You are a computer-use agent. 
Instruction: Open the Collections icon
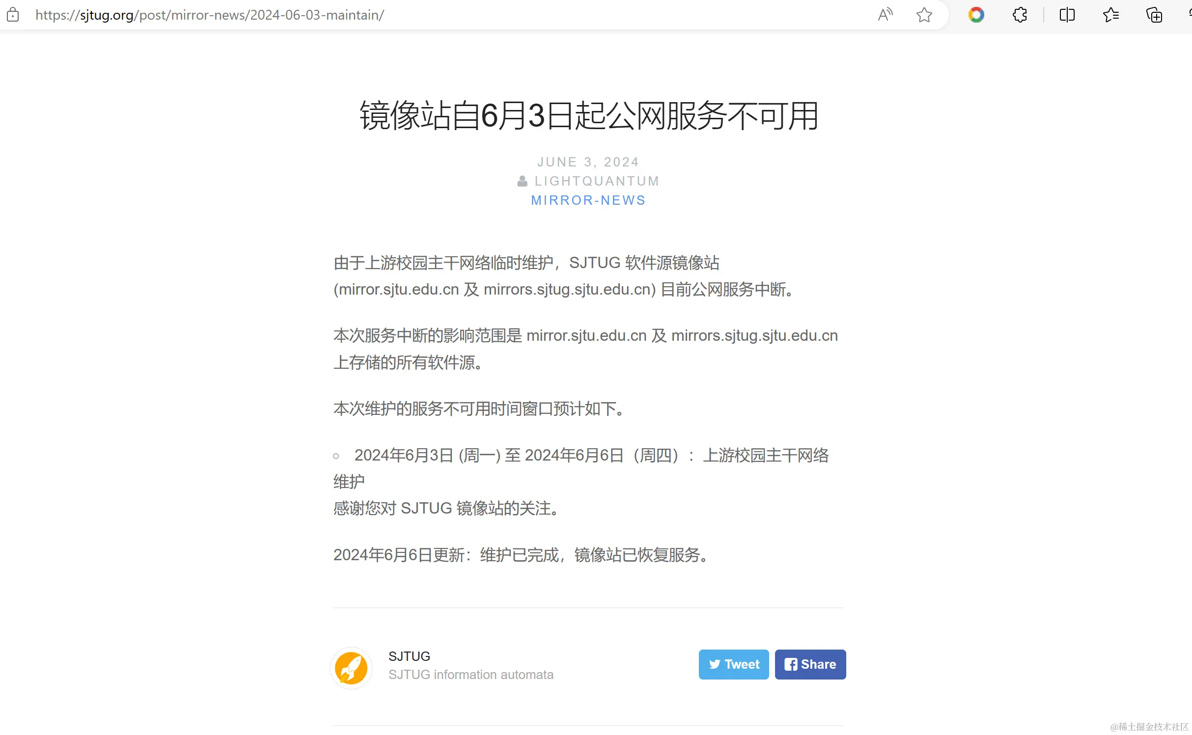pos(1154,15)
